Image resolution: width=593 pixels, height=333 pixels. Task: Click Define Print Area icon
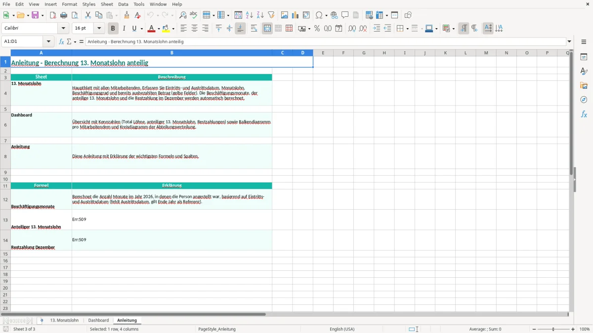coord(369,15)
